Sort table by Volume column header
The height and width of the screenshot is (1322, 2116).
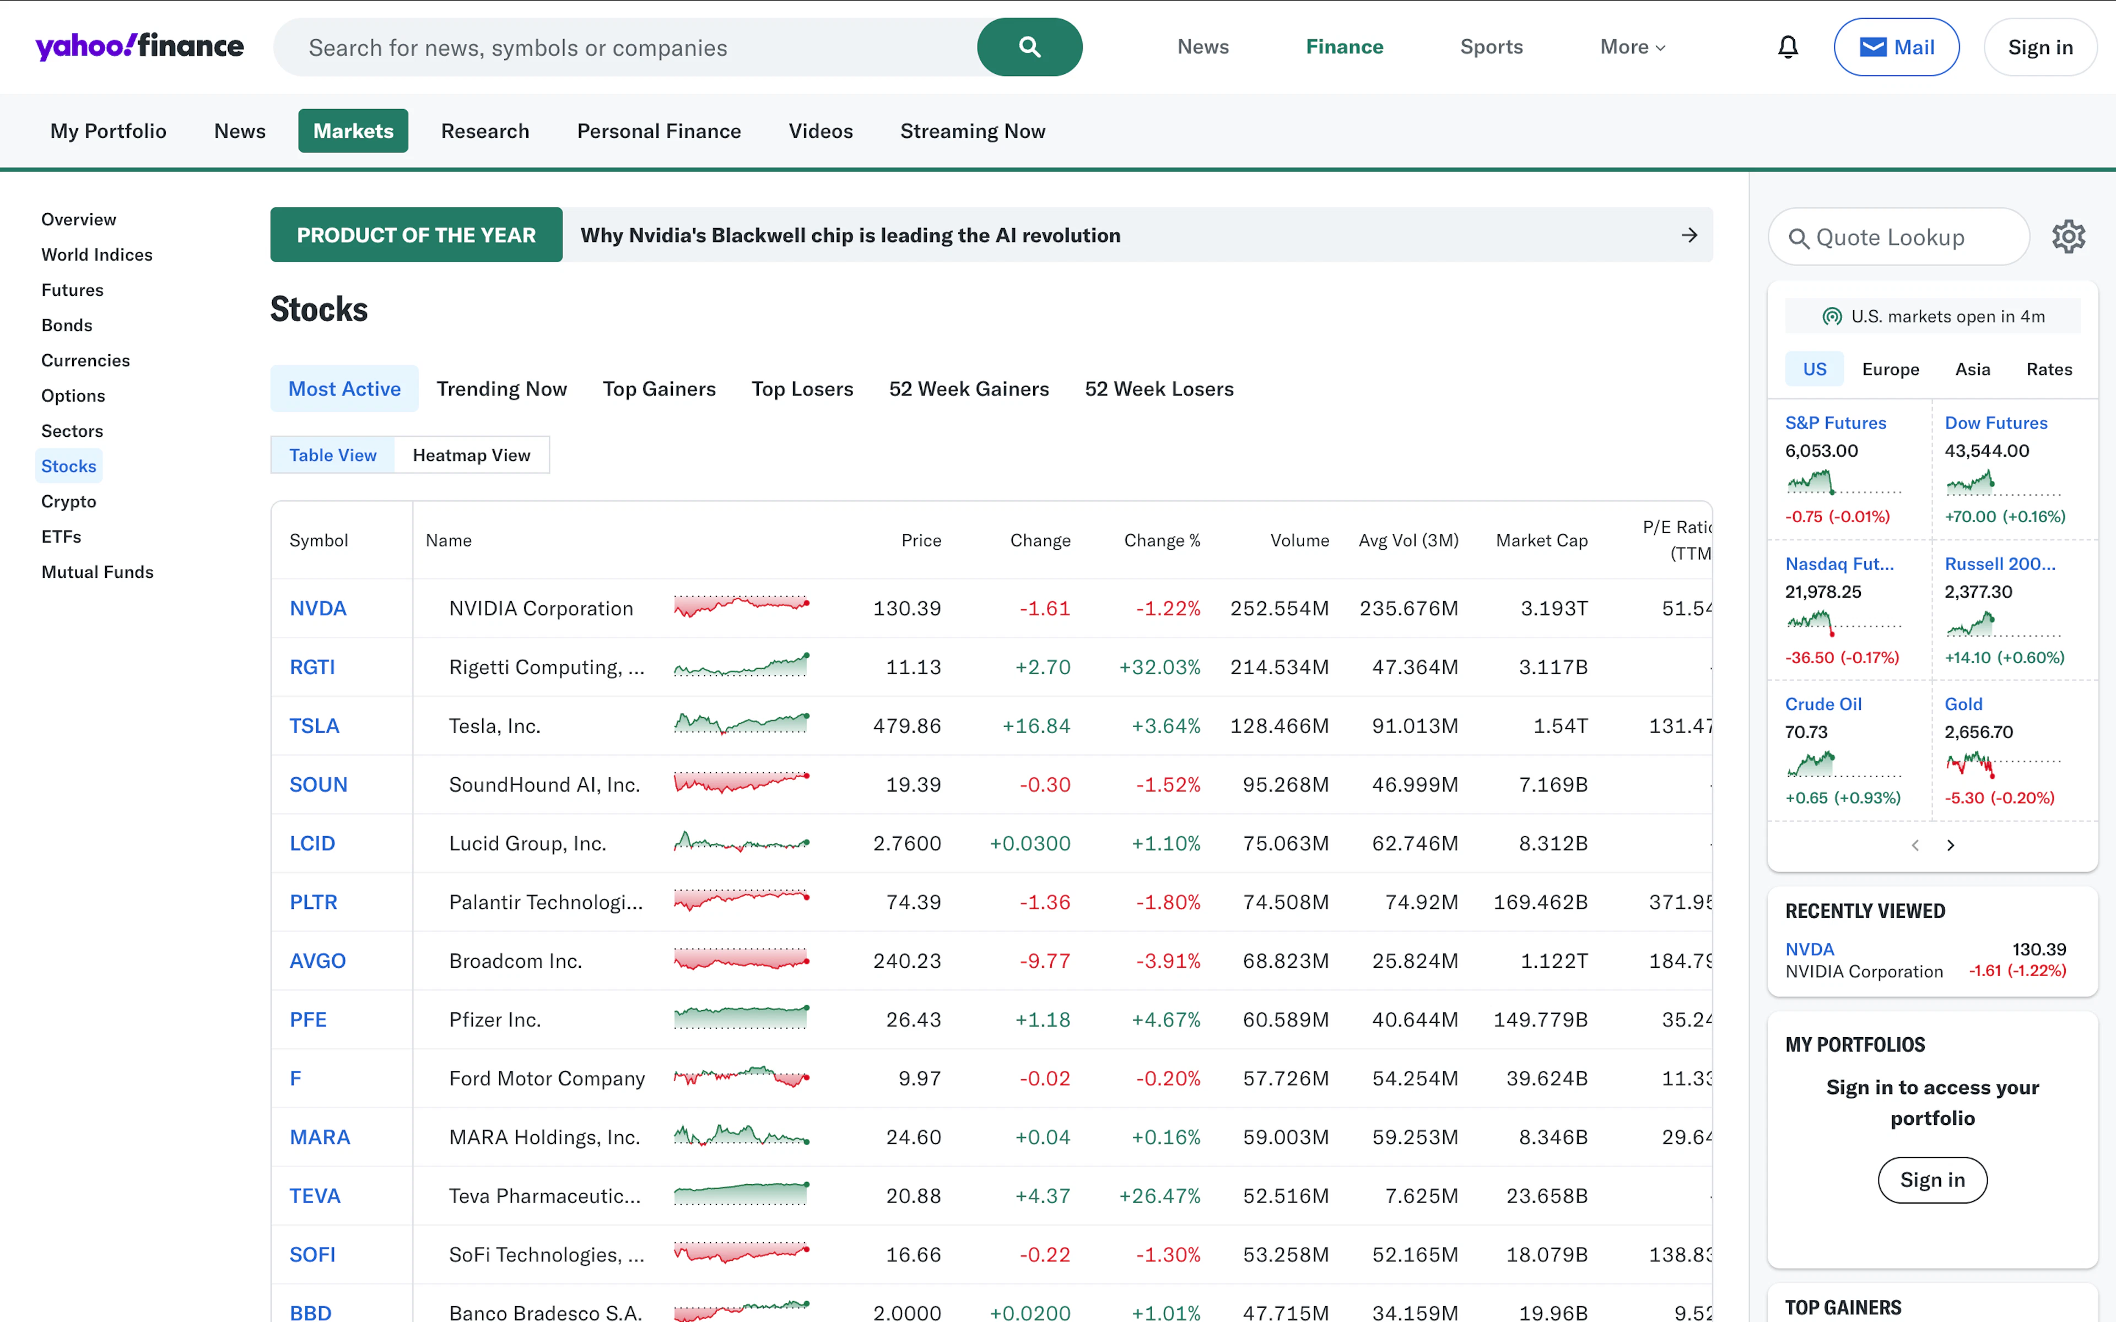coord(1299,540)
